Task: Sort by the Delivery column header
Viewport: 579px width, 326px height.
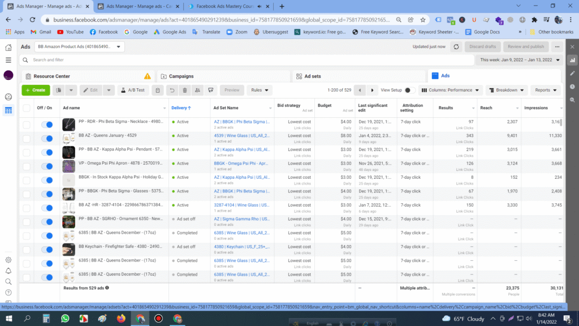Action: [x=182, y=108]
